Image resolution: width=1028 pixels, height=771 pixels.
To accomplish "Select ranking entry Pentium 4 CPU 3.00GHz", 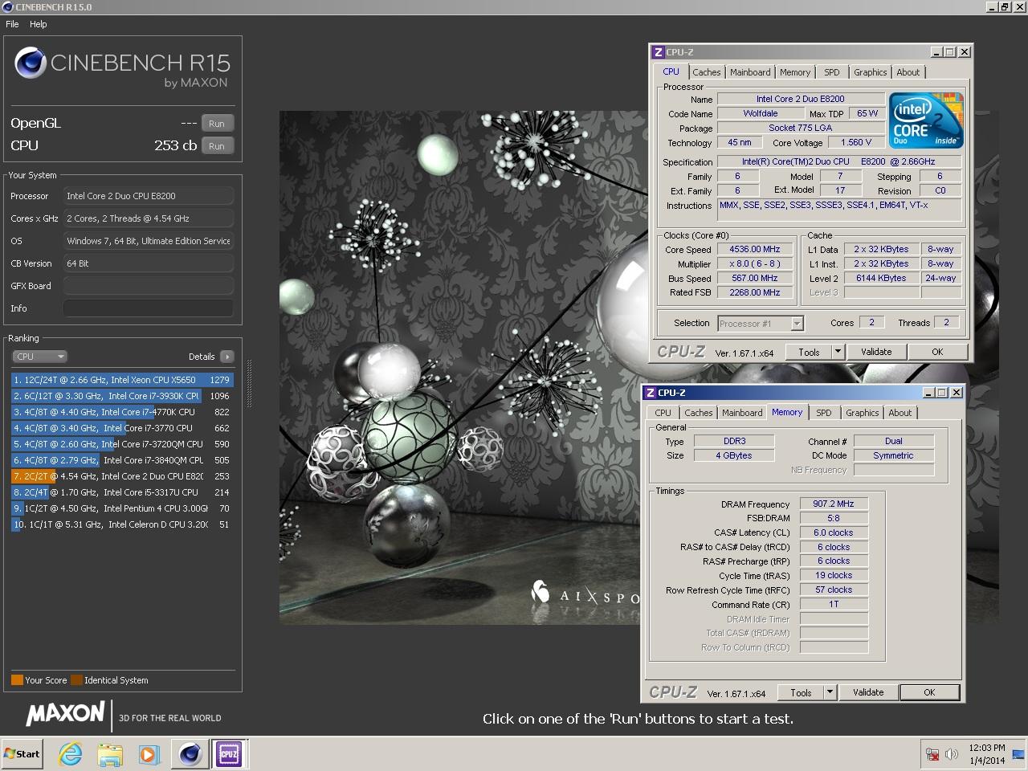I will (122, 508).
